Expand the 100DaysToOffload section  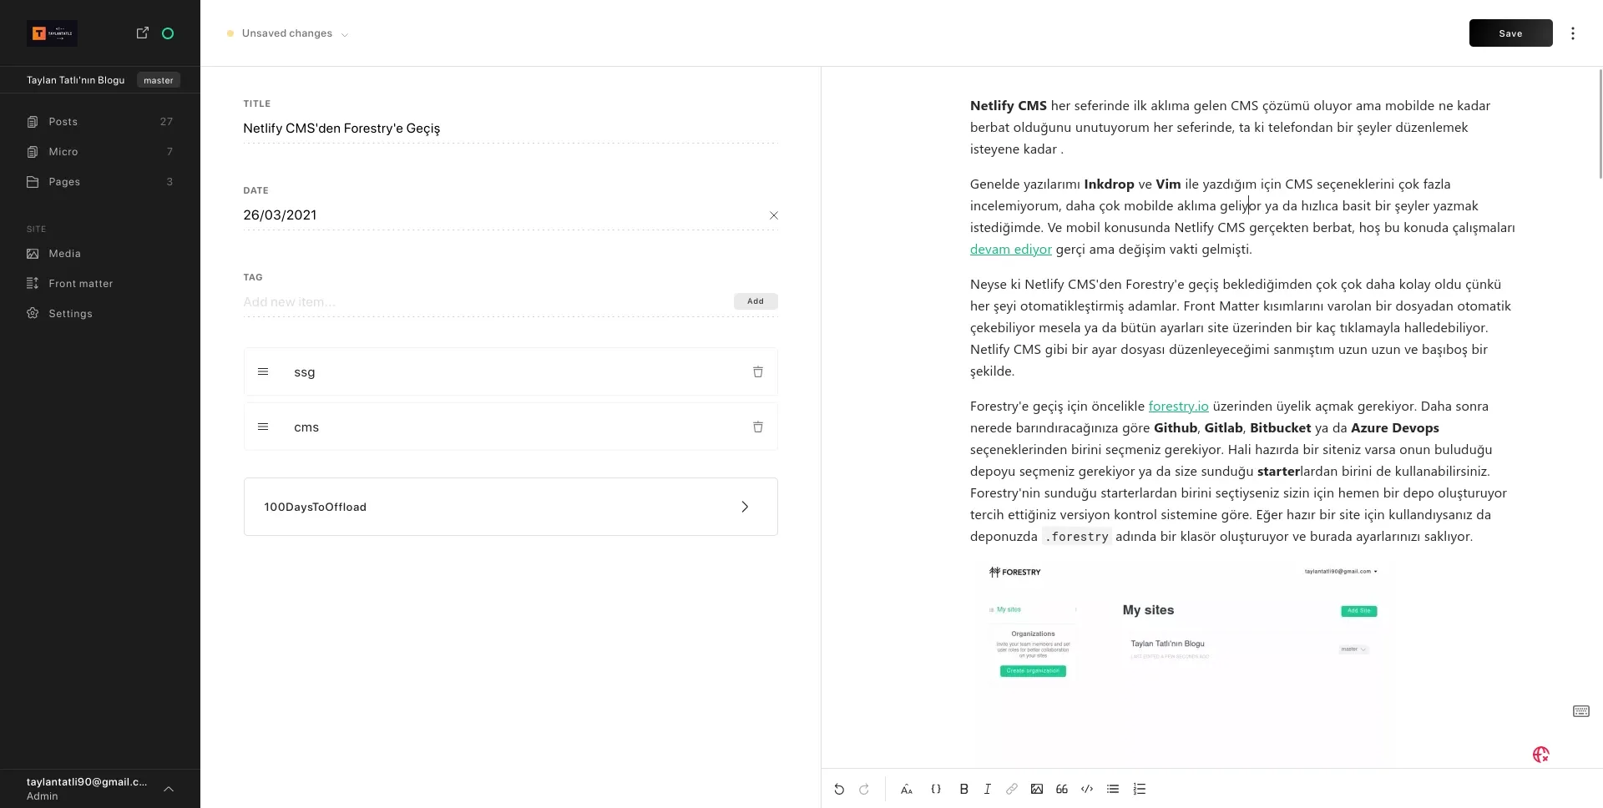[745, 507]
